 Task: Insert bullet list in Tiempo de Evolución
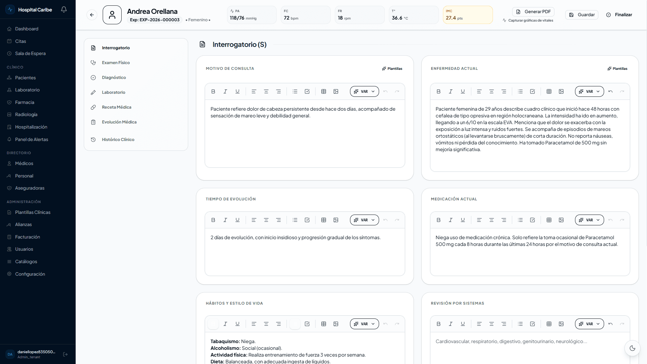point(295,220)
